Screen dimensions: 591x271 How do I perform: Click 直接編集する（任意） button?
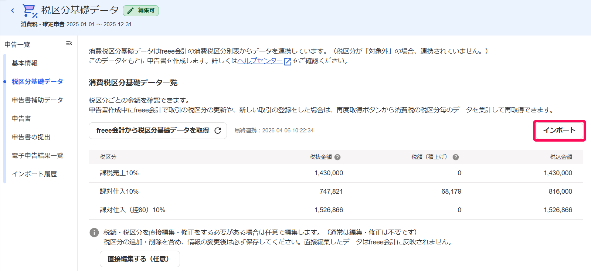click(140, 259)
